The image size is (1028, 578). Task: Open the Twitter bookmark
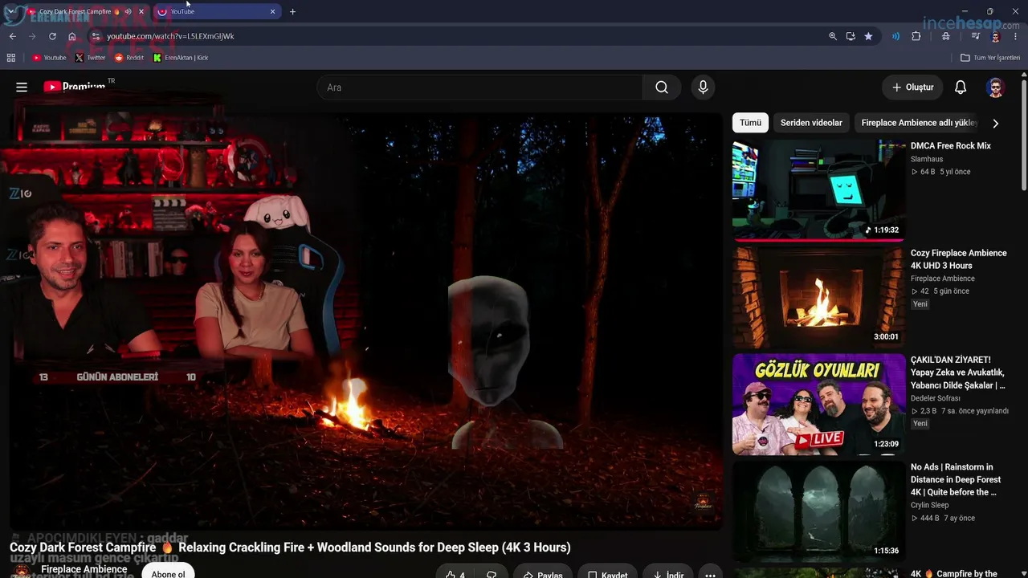(x=90, y=58)
